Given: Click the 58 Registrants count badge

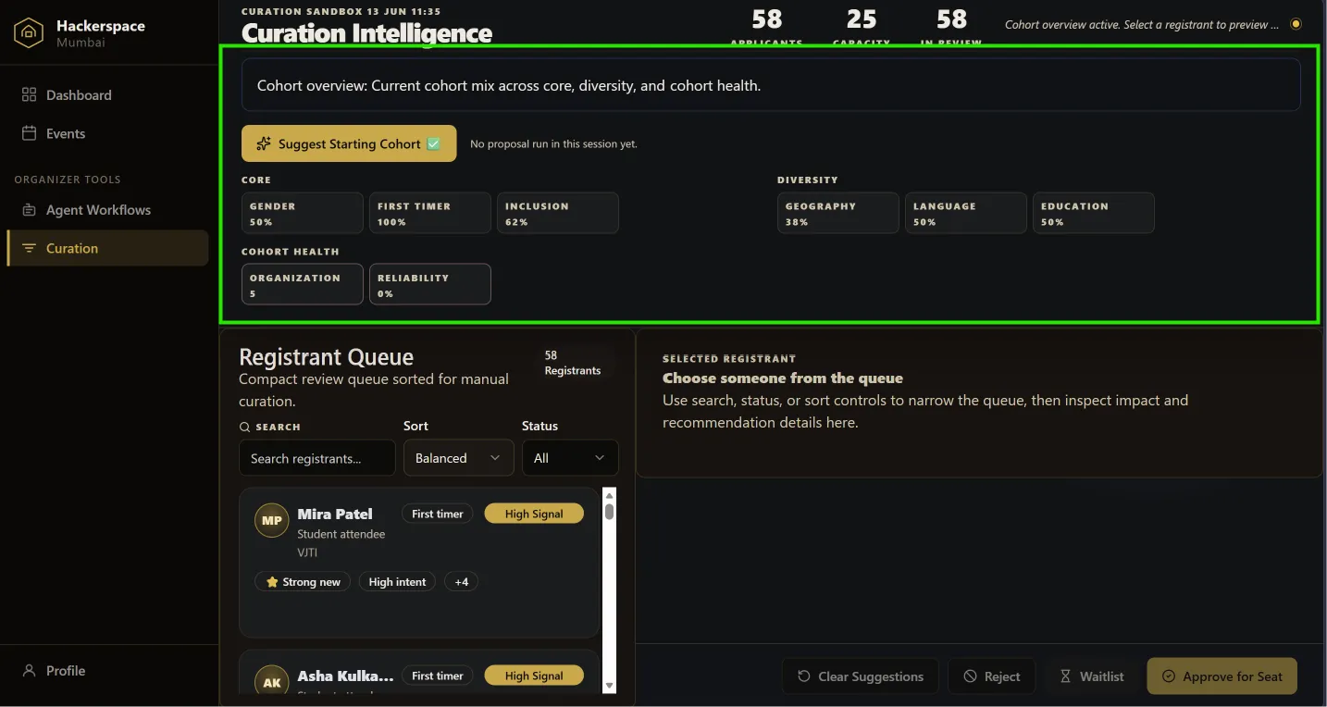Looking at the screenshot, I should pos(573,363).
